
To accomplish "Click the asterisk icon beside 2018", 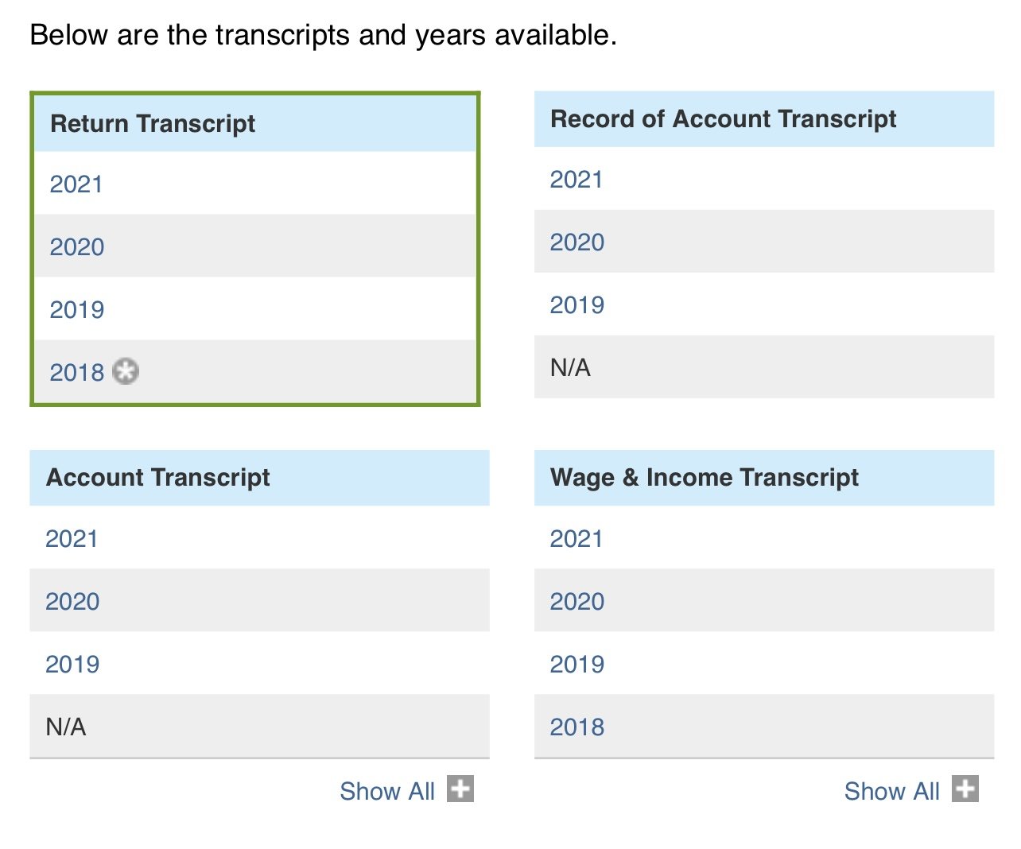I will click(126, 371).
